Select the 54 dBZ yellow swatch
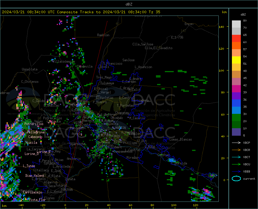Screen dimensions: 258x209 tap(236, 60)
